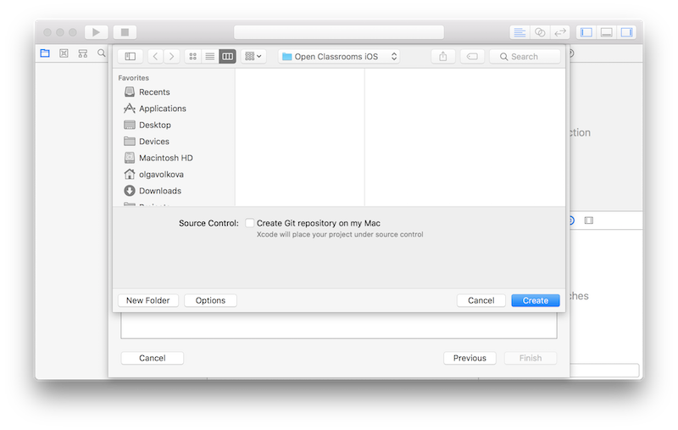Select Devices in Favorites sidebar
Screen dimensions: 678x430
tap(175, 142)
